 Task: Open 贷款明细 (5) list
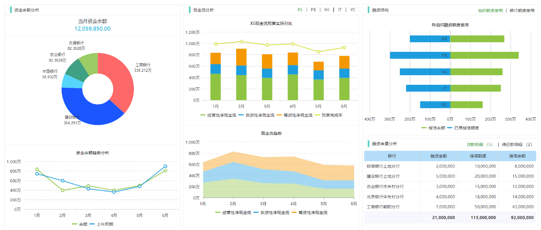[480, 145]
